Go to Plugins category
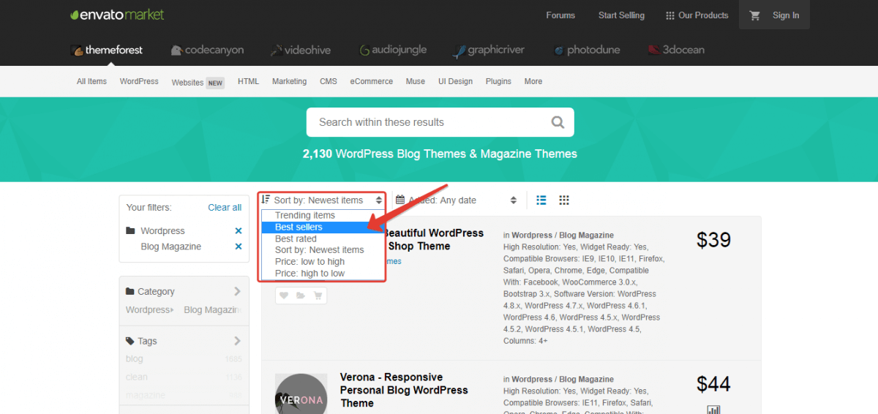The width and height of the screenshot is (878, 414). (498, 81)
